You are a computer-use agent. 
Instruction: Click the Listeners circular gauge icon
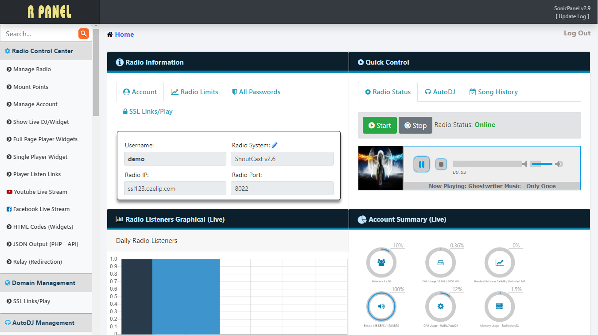click(381, 262)
